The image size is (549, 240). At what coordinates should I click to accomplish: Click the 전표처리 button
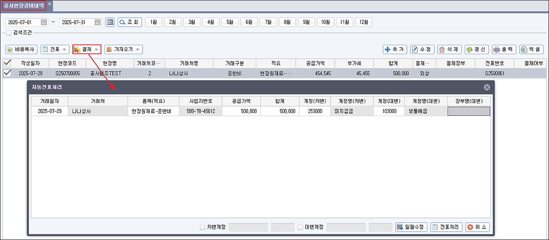coord(446,227)
